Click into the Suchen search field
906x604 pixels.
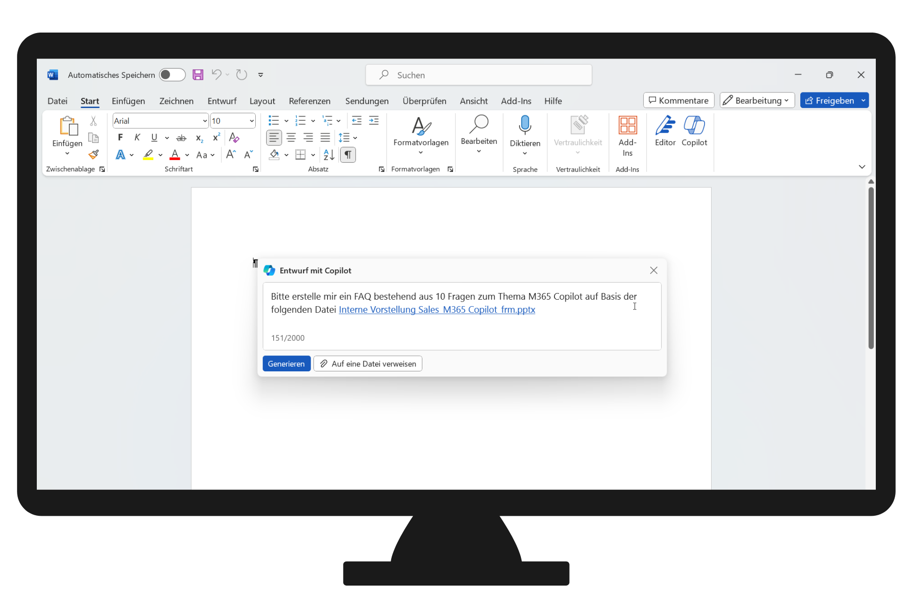(x=478, y=75)
